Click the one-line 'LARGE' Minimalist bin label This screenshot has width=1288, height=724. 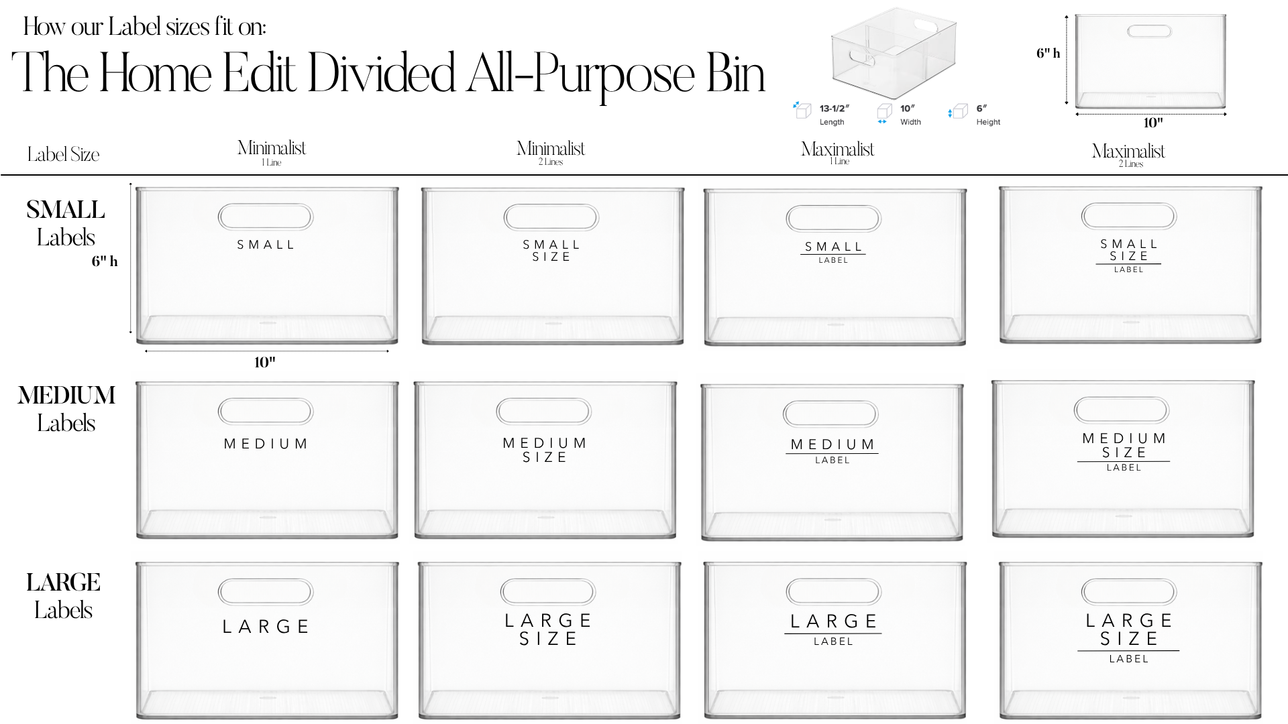(266, 627)
